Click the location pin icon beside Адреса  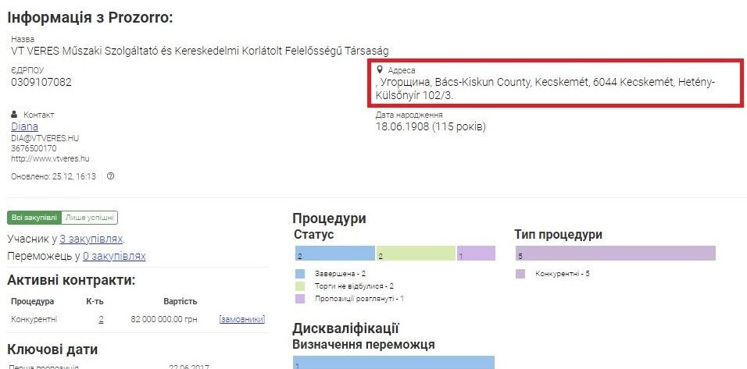380,70
